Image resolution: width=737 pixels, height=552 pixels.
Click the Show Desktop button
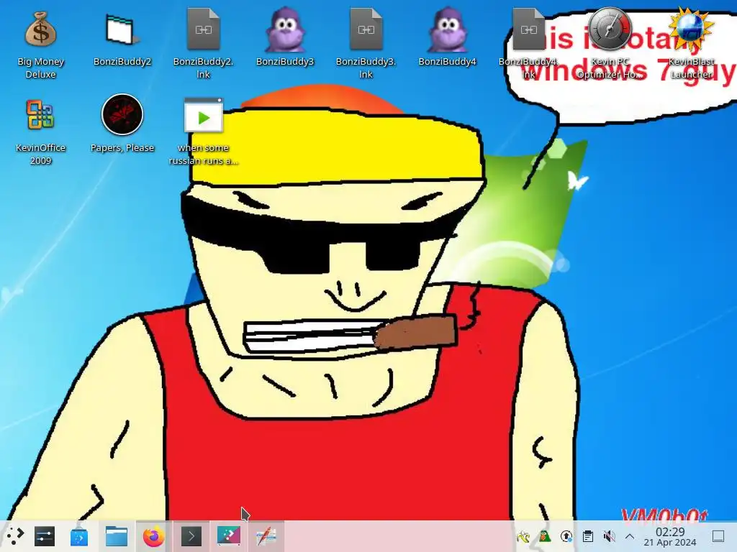pos(718,536)
